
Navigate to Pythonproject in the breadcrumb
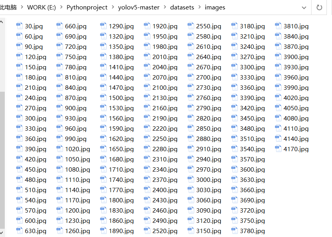87,7
